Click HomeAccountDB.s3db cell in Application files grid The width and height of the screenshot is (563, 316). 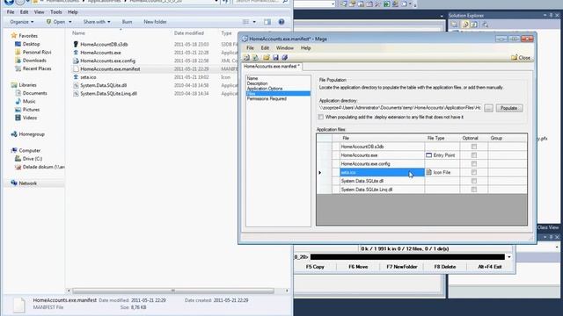point(382,147)
